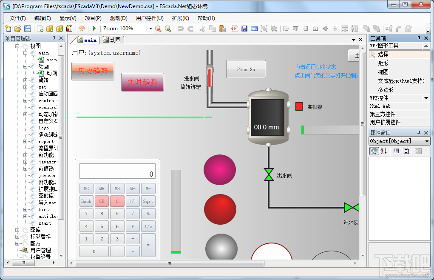Click the zoom out magnifier icon
This screenshot has width=434, height=280.
click(158, 29)
